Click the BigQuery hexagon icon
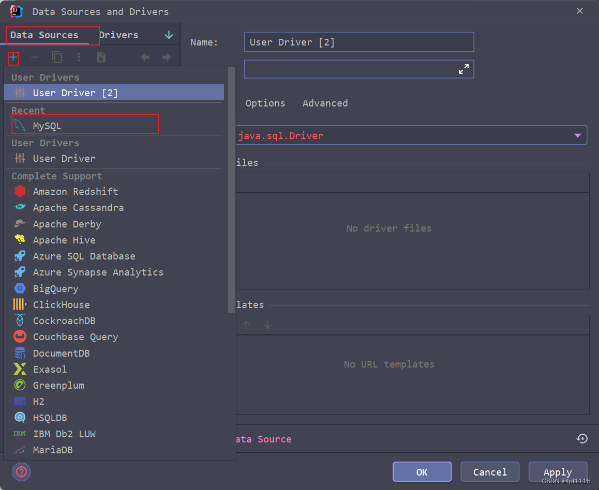599x490 pixels. [x=20, y=288]
